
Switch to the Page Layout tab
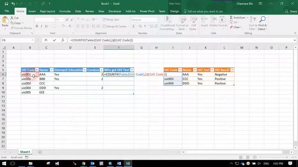point(47,11)
